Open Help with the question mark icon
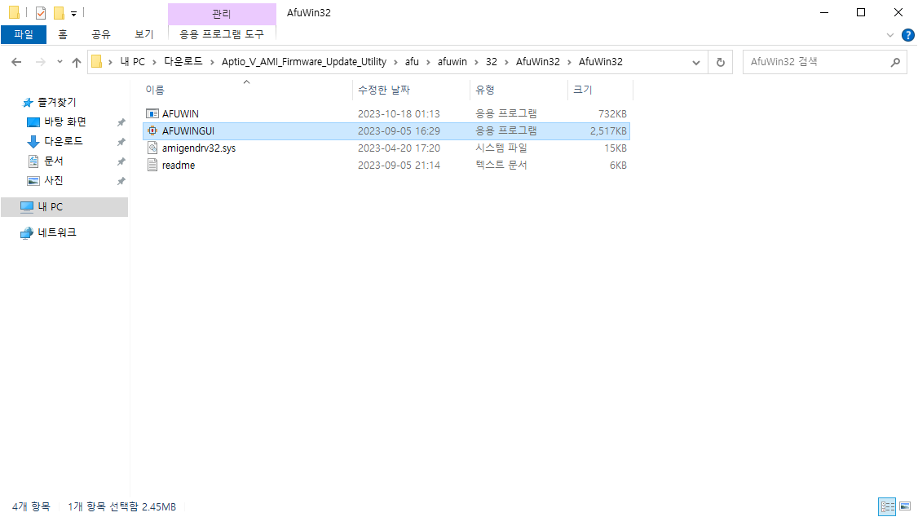This screenshot has height=517, width=918. tap(908, 35)
